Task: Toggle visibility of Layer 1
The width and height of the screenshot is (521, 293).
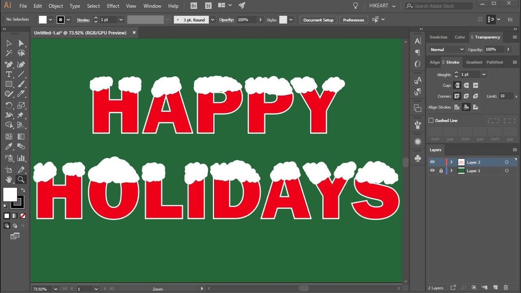Action: coord(432,171)
